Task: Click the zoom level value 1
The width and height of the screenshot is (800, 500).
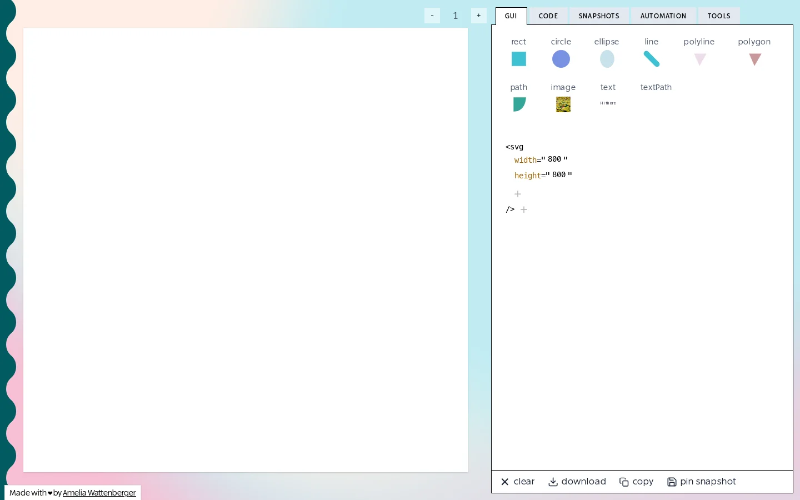Action: coord(456,16)
